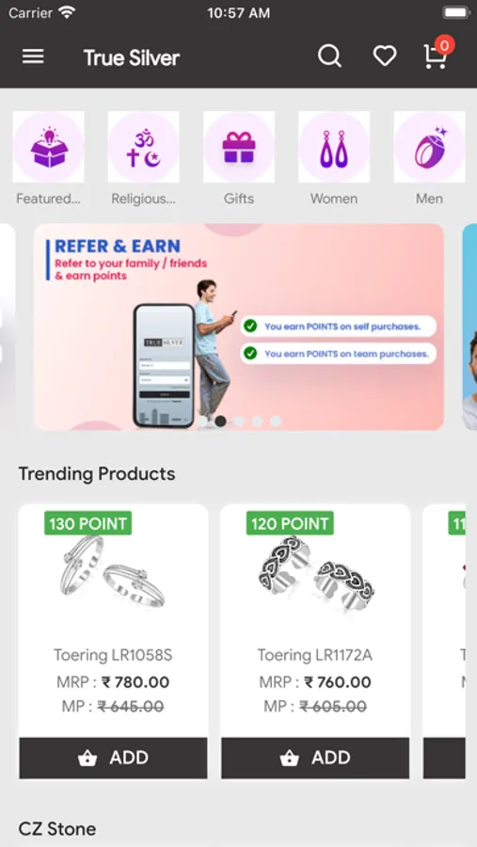The height and width of the screenshot is (847, 477).
Task: Tap the search magnifier icon
Action: [329, 56]
